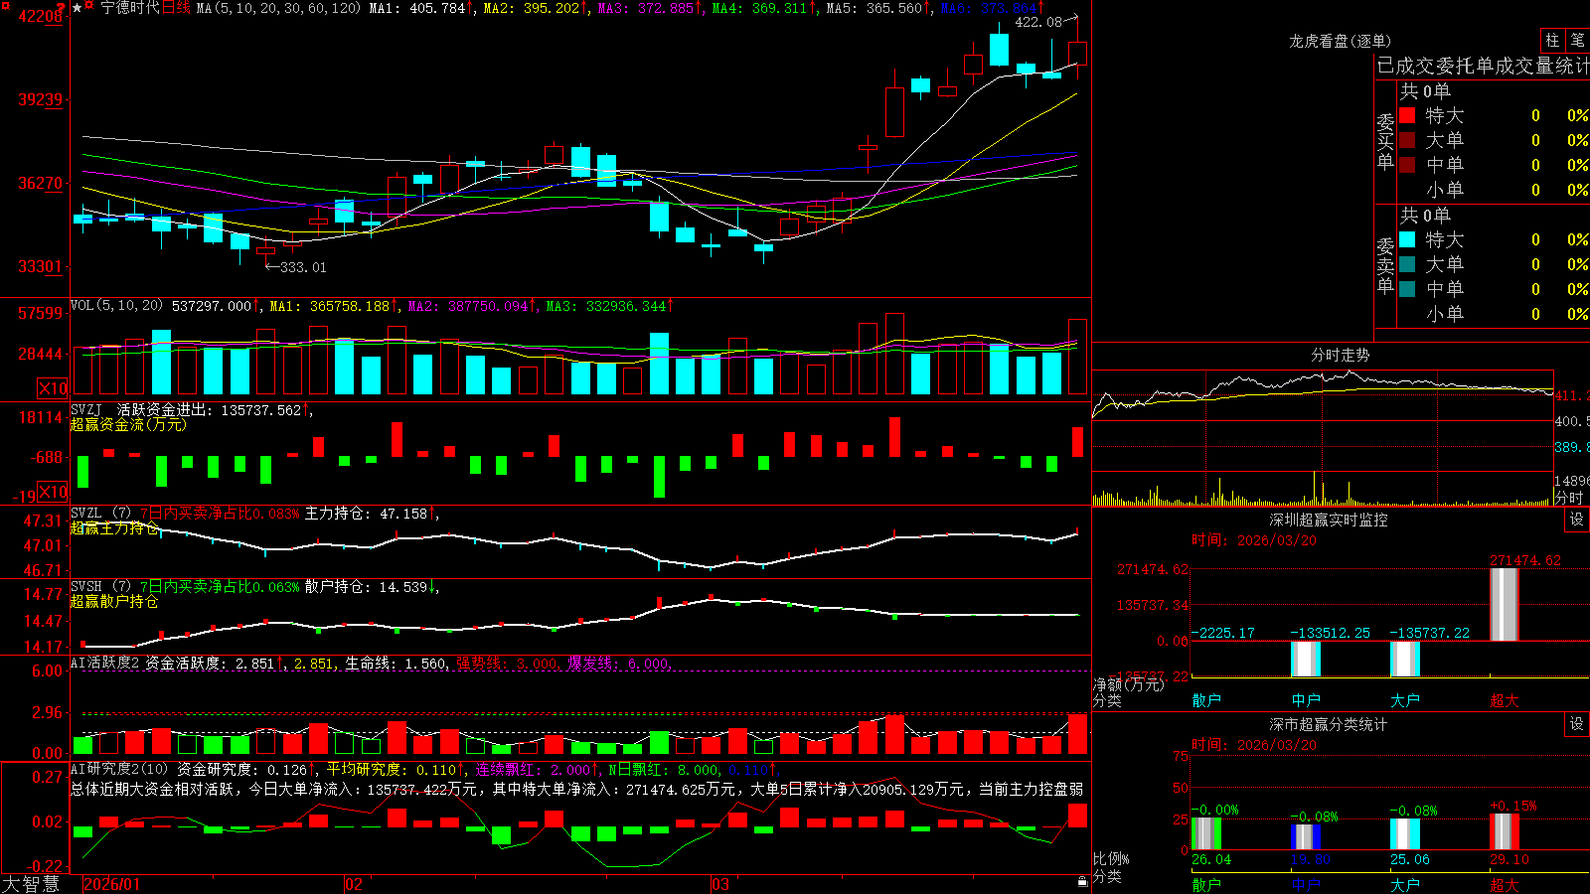Select the 散户 category in 深圳超赢实时监控

[x=1206, y=700]
